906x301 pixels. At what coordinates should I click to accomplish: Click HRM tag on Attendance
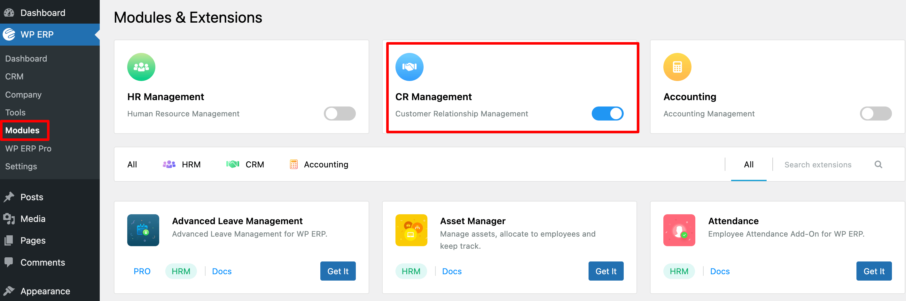679,272
